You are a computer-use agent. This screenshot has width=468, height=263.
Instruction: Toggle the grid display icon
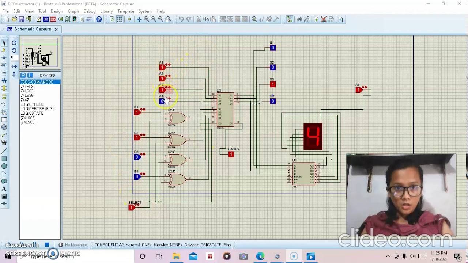point(120,19)
